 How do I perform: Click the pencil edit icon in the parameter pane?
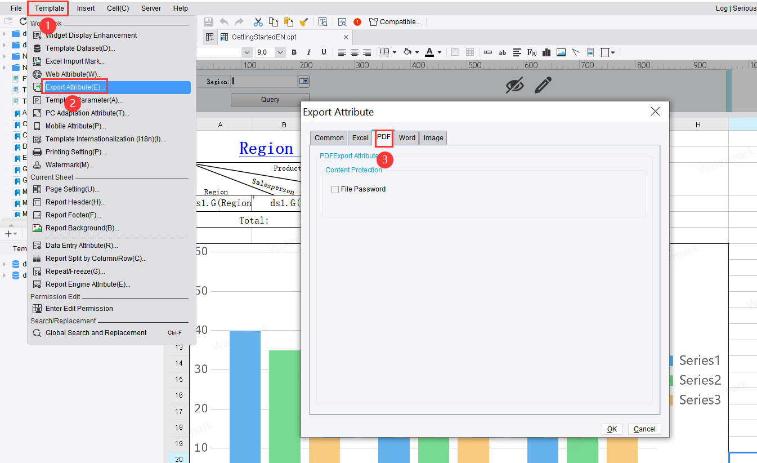(543, 85)
